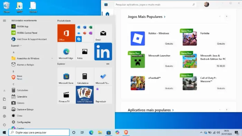Expand Acessórios do Windows folder

pos(32,58)
